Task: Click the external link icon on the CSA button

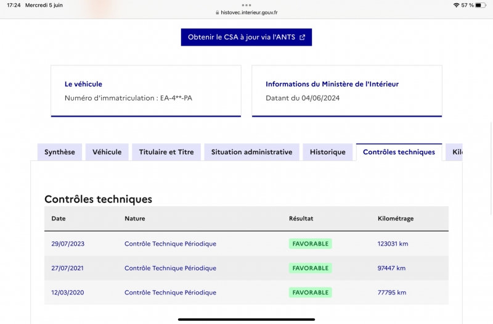Action: [302, 38]
